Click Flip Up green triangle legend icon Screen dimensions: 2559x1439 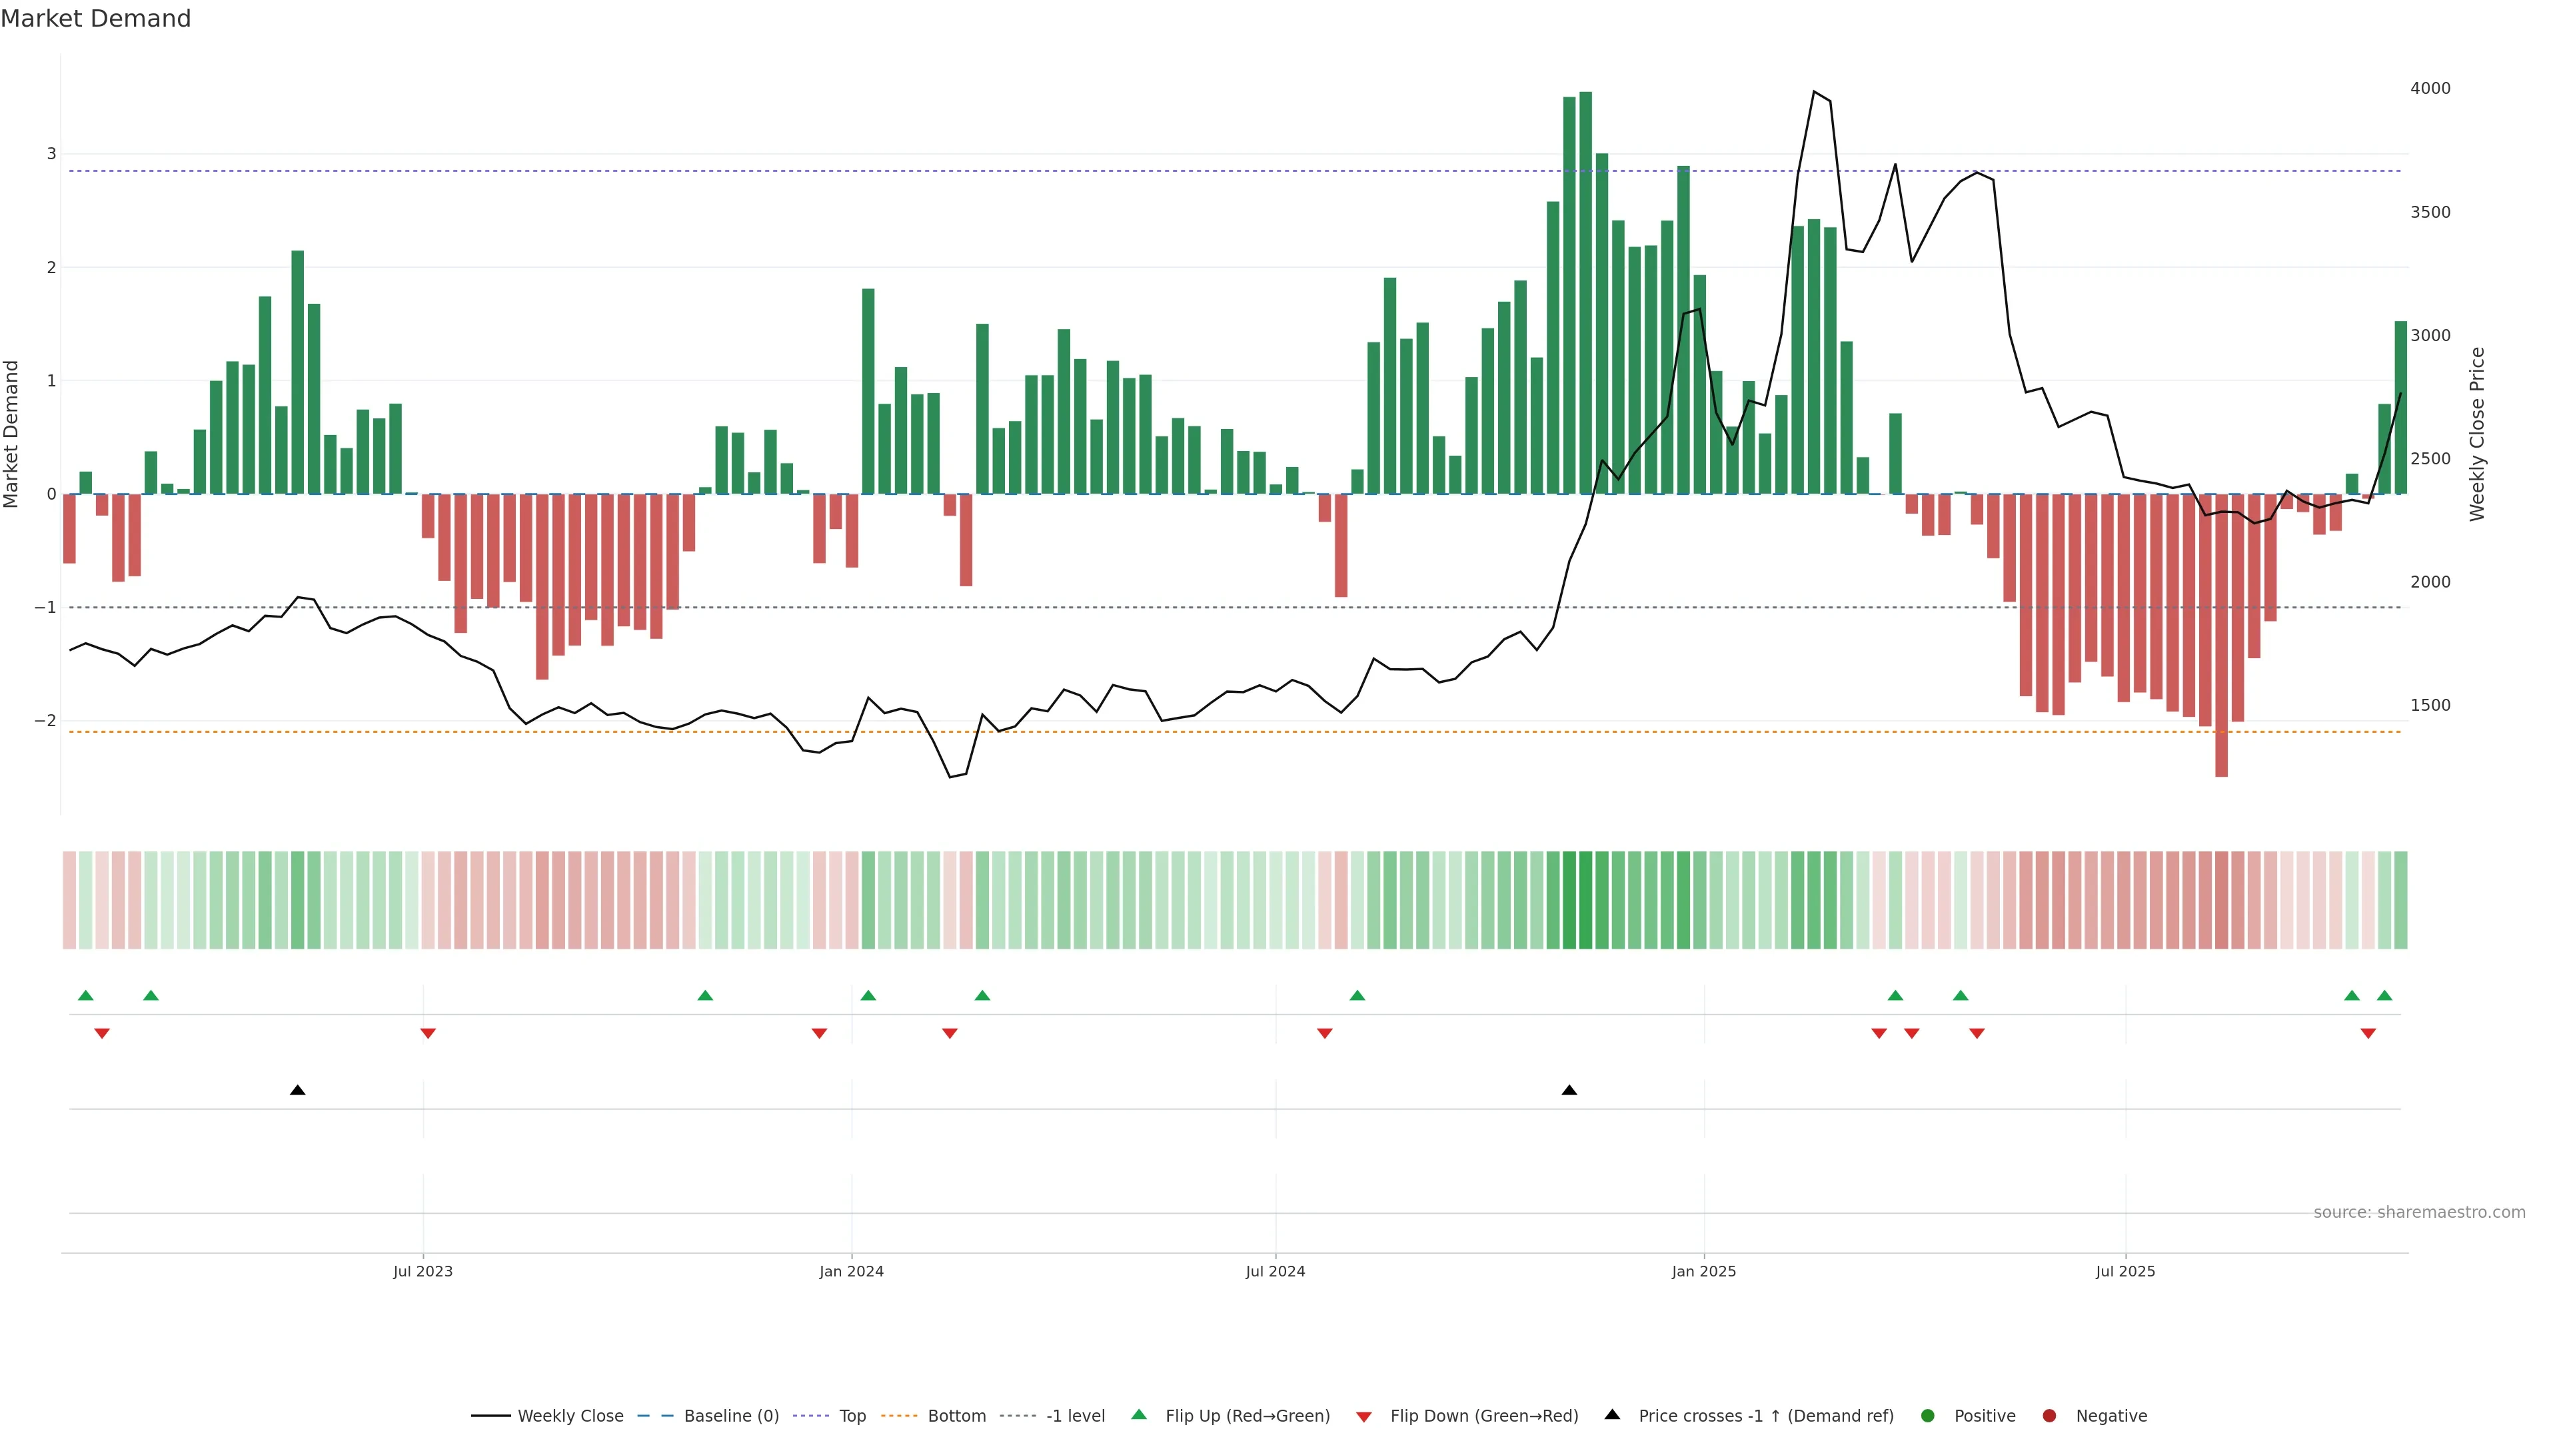1140,1415
